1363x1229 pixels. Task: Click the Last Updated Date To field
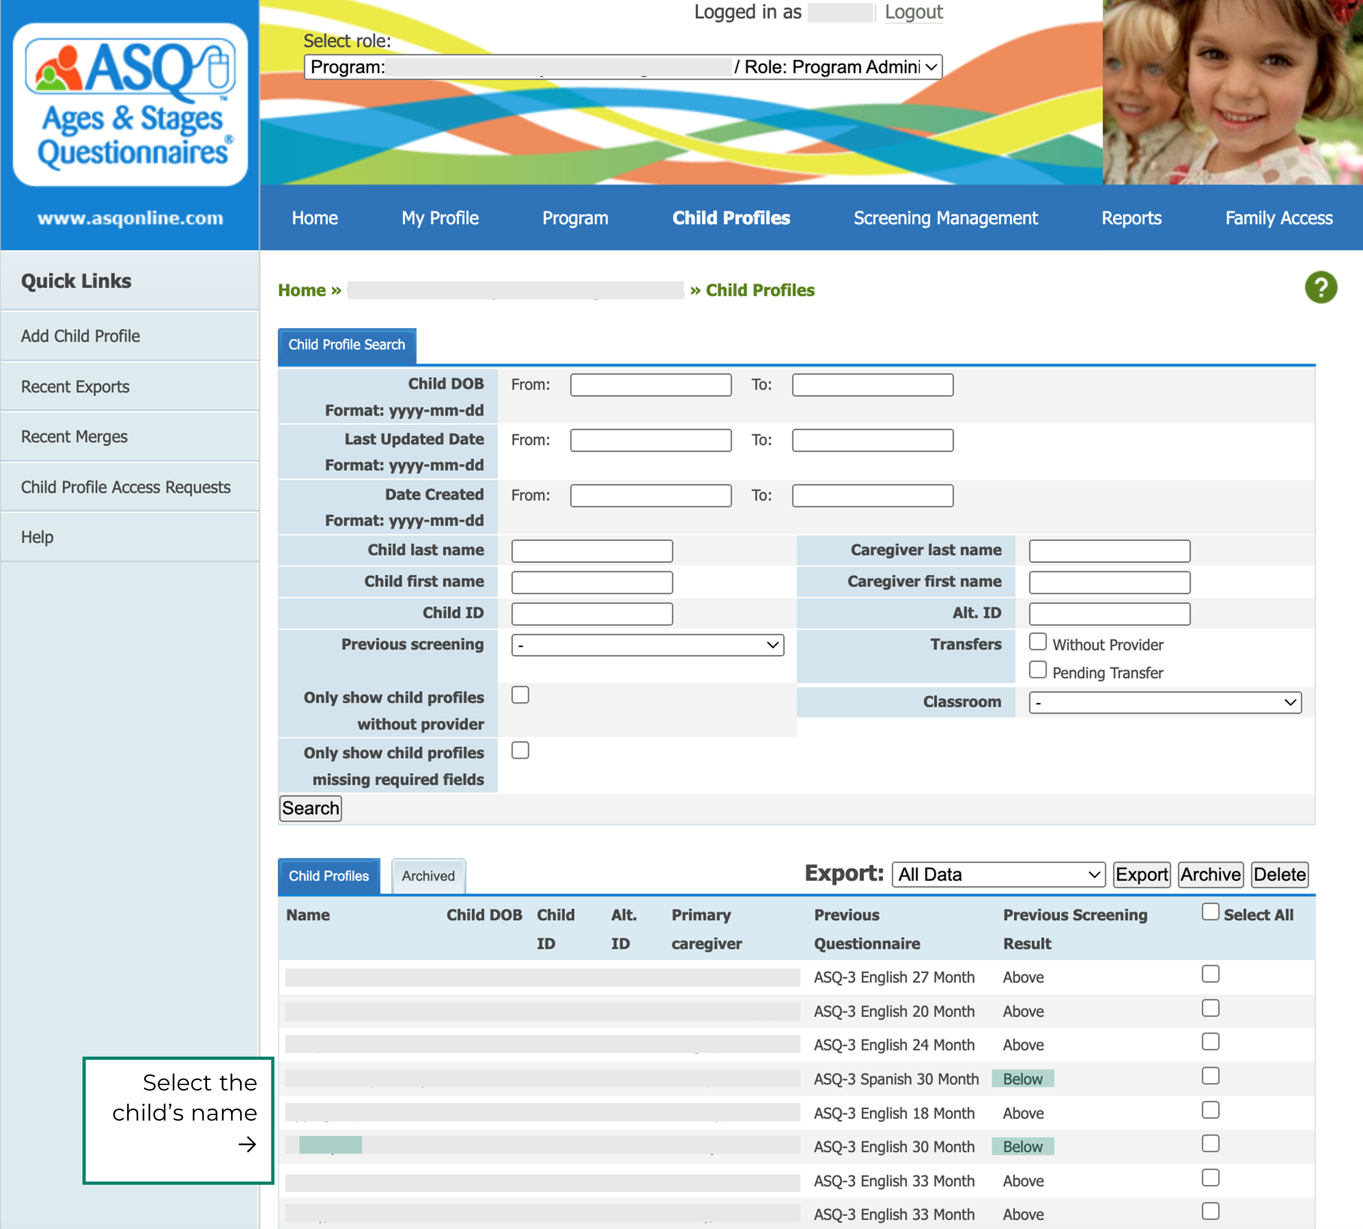pyautogui.click(x=873, y=440)
